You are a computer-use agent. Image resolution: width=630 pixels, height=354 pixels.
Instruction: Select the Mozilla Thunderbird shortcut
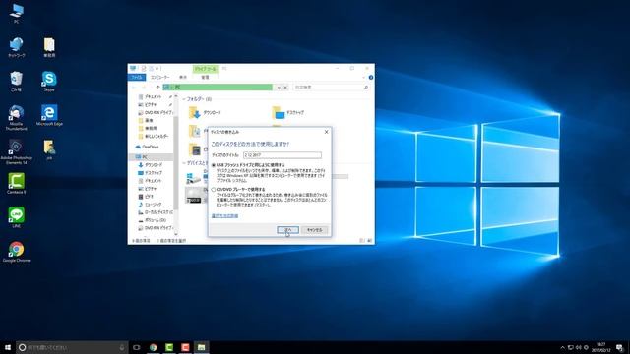click(x=17, y=117)
